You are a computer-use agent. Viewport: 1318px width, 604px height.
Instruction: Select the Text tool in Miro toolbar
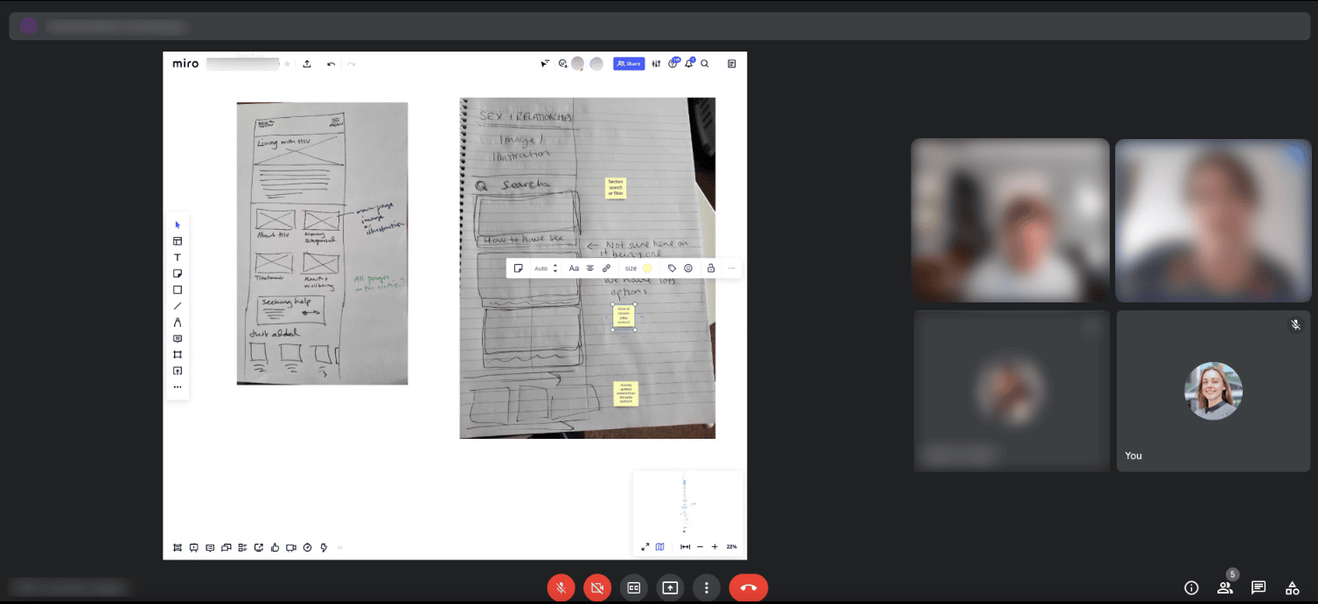[x=178, y=258]
